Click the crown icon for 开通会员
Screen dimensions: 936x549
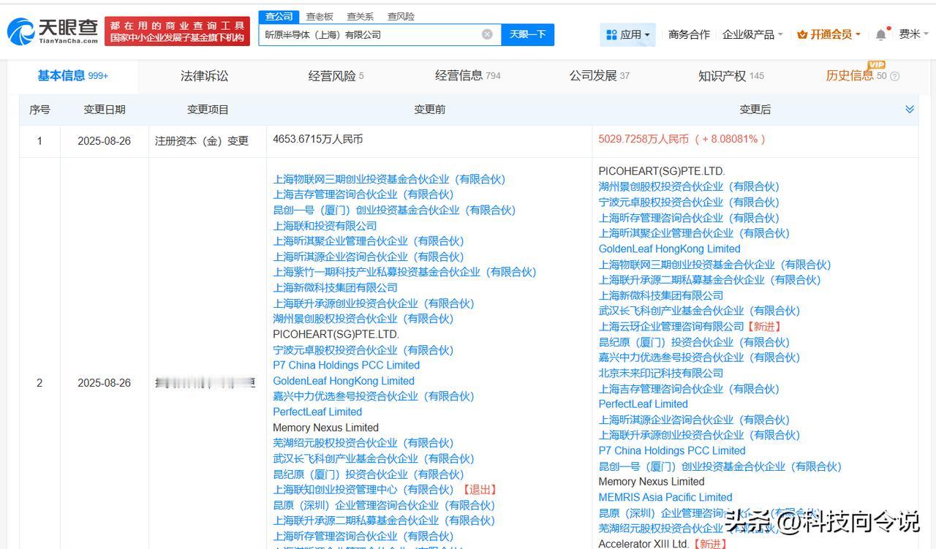(802, 34)
